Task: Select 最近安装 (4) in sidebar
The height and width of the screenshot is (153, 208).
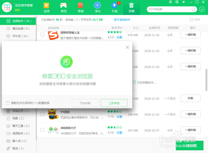Action: point(18,29)
